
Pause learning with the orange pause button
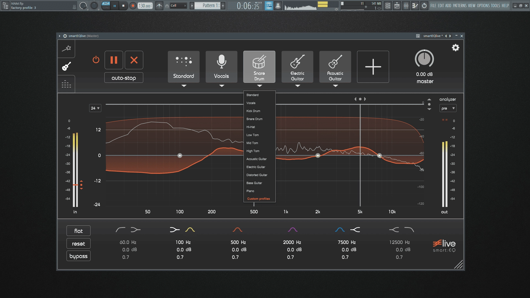tap(114, 60)
